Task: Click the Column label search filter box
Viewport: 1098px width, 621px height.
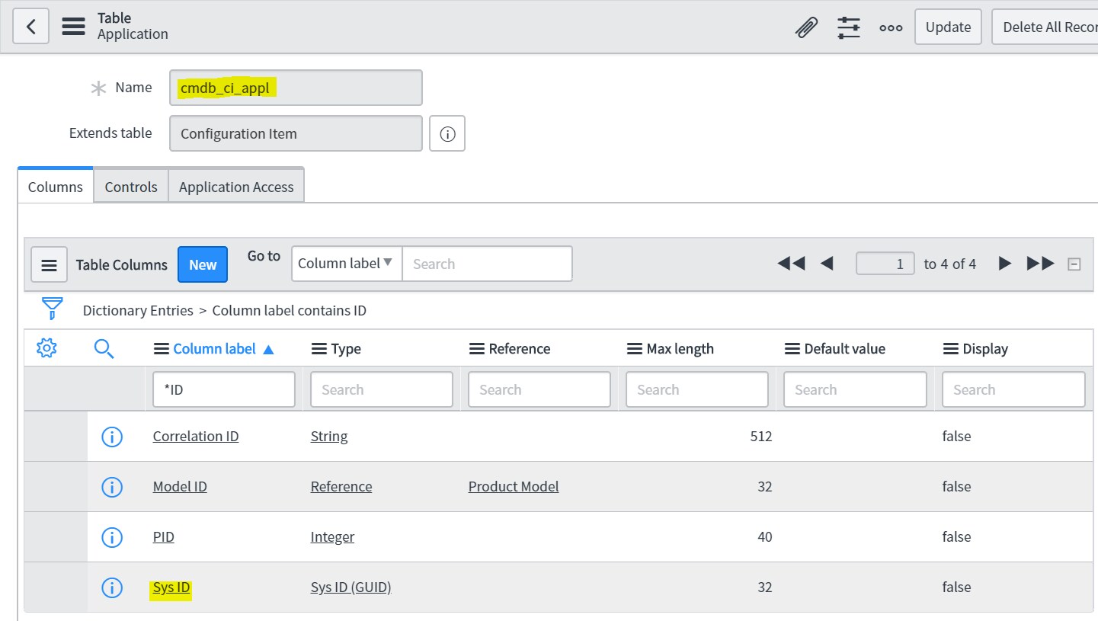Action: pos(223,389)
